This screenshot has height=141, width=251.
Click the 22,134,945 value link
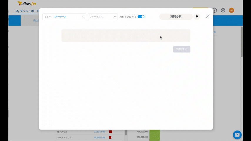click(x=100, y=132)
